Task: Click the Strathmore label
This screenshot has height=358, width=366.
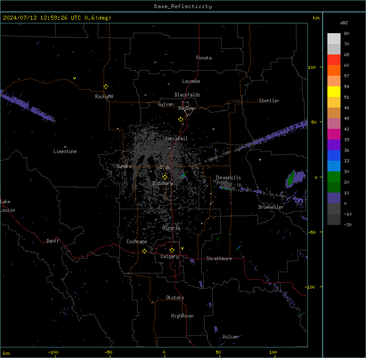Action: [219, 259]
